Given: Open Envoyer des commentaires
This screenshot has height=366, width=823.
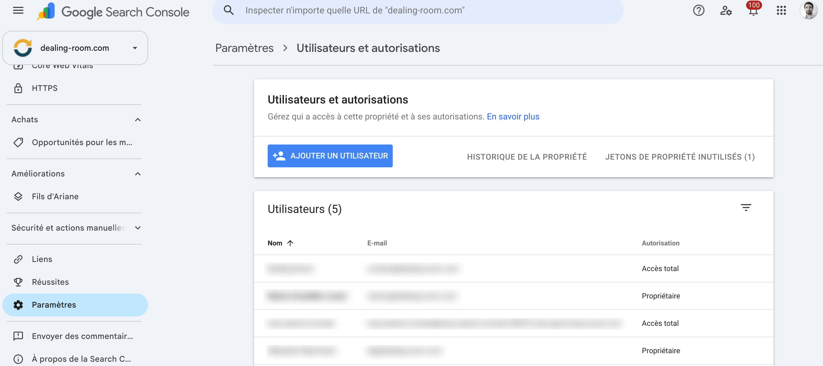Looking at the screenshot, I should [75, 336].
